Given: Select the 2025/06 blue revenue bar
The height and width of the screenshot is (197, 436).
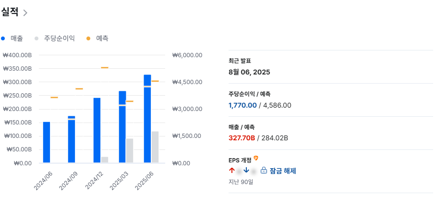Looking at the screenshot, I should 147,120.
